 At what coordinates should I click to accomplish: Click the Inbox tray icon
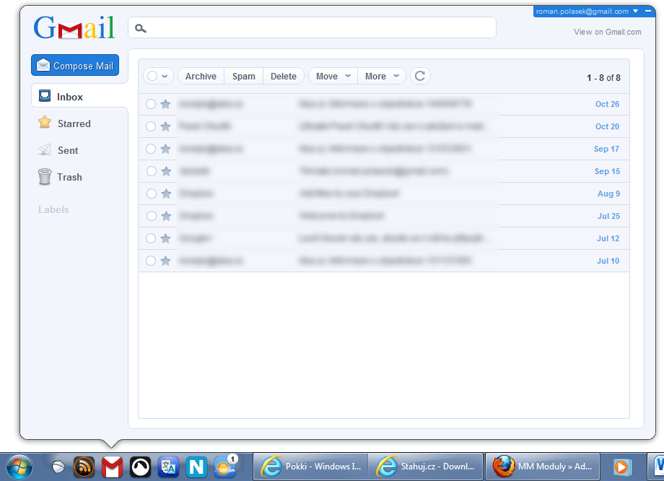click(x=45, y=96)
